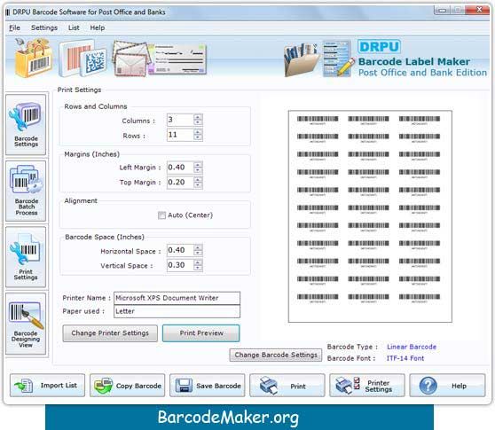Image resolution: width=495 pixels, height=430 pixels.
Task: Open the List menu
Action: point(74,27)
